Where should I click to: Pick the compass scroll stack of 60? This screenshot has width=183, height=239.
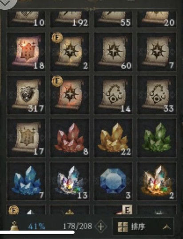click(113, 52)
